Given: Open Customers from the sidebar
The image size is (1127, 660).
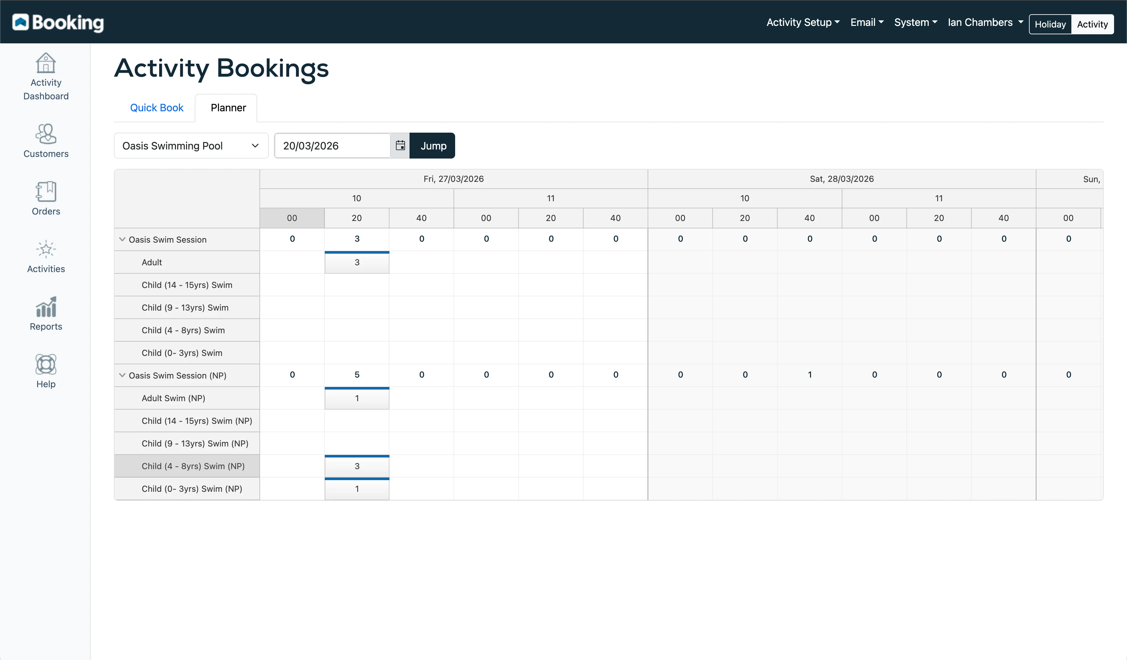Looking at the screenshot, I should coord(46,141).
